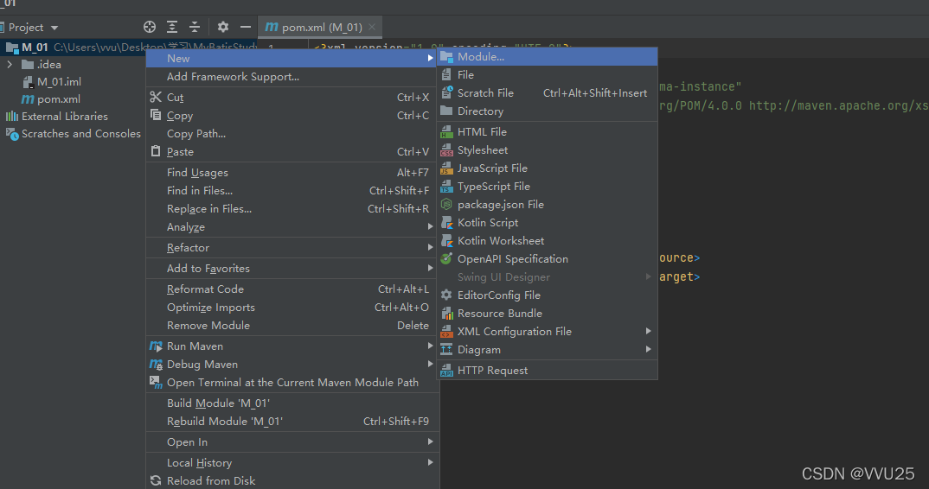The image size is (929, 489).
Task: Click the Expand All icon in Project toolbar
Action: [x=172, y=27]
